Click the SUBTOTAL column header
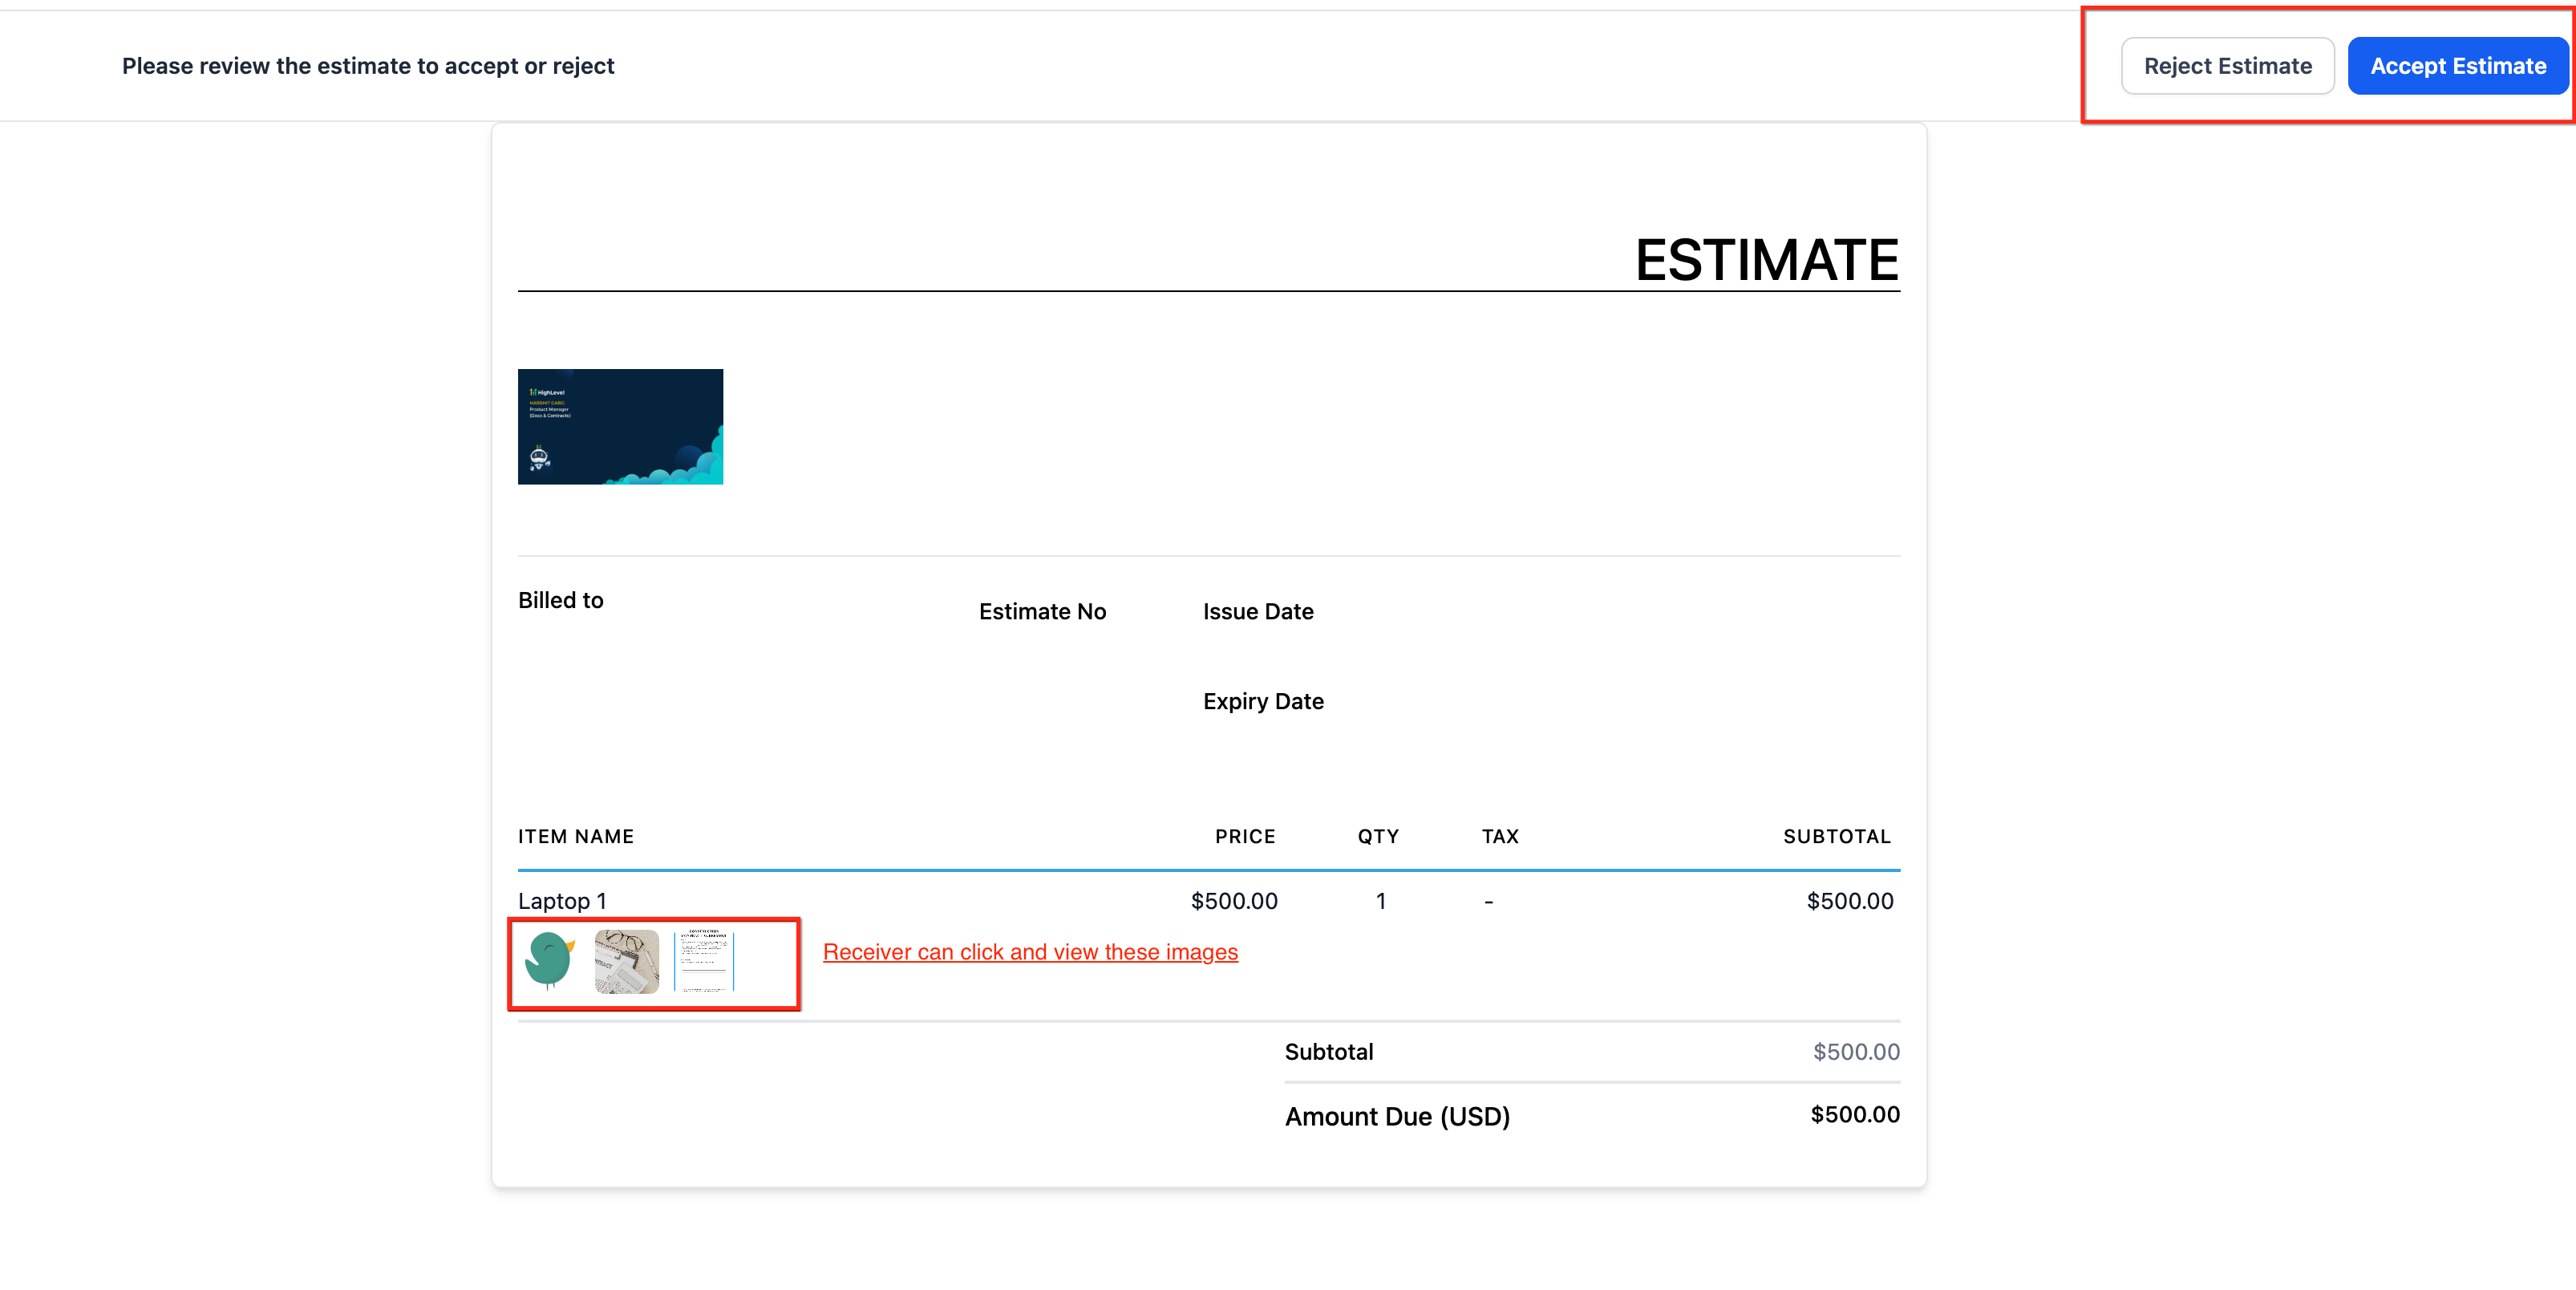Image resolution: width=2576 pixels, height=1290 pixels. 1836,836
